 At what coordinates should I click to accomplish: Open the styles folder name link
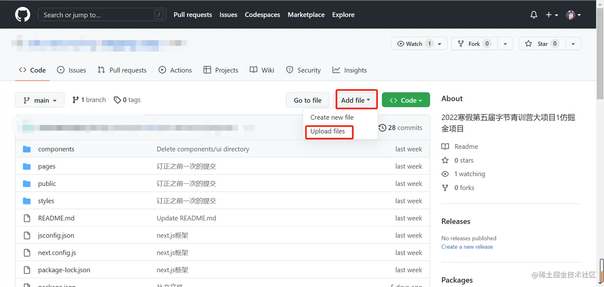click(46, 201)
